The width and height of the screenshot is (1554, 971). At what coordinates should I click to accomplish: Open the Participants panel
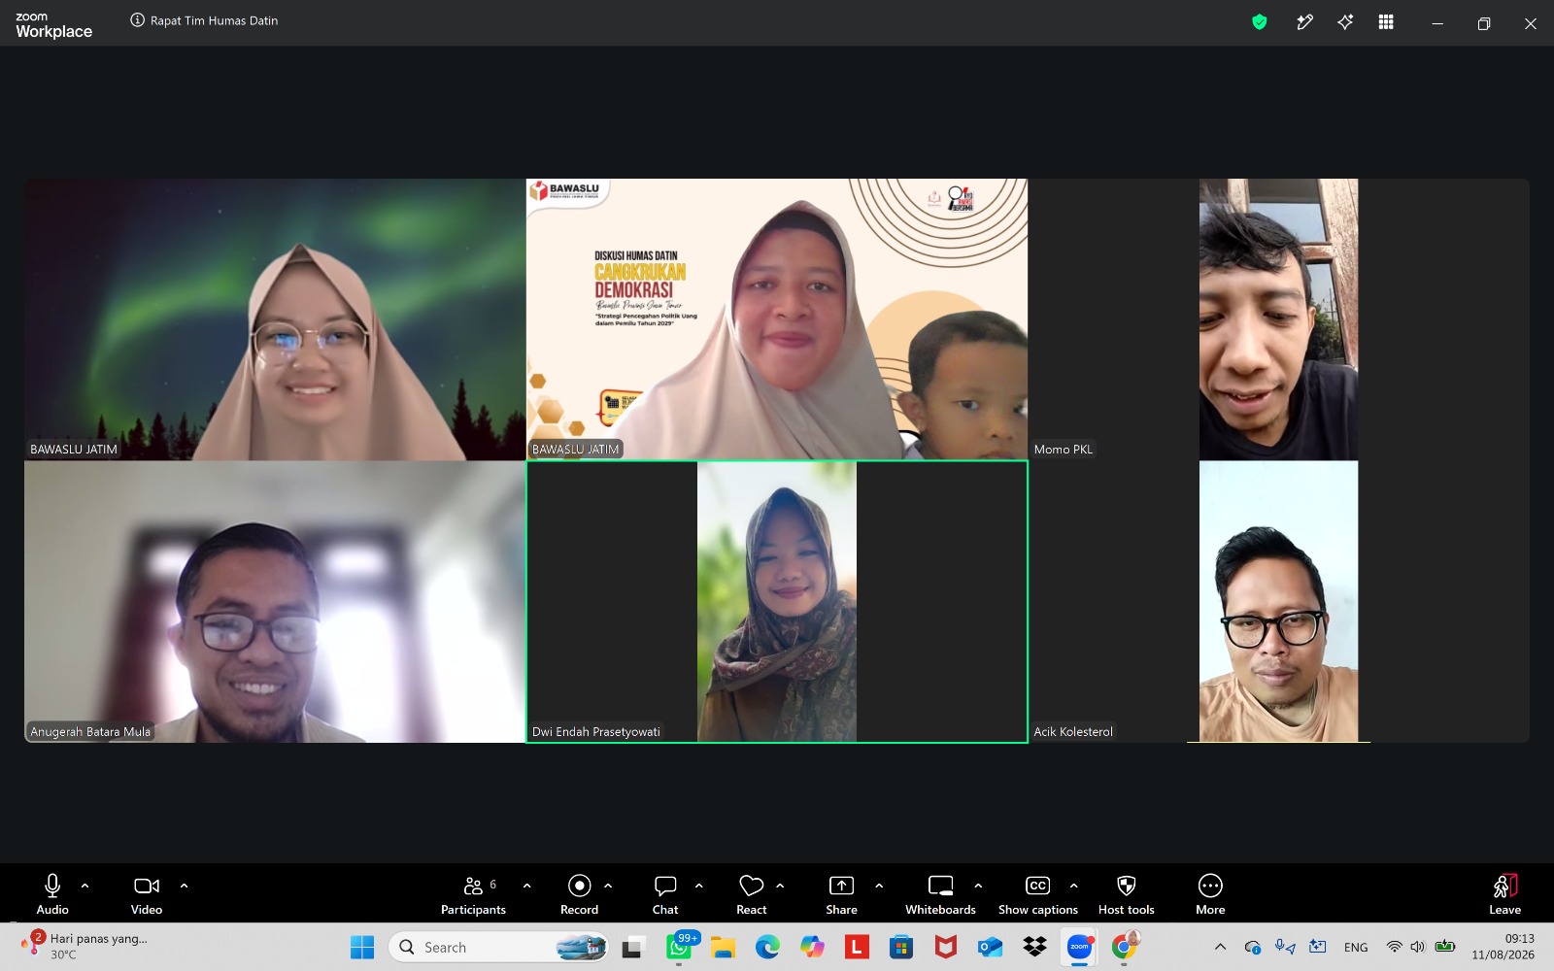tap(473, 893)
